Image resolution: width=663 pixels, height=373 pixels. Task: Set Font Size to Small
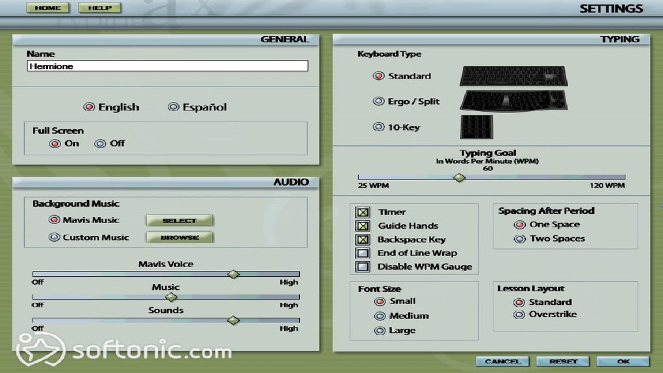coord(380,302)
